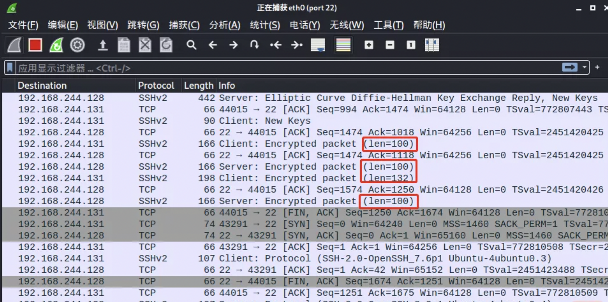
Task: Select ACK packet with Seq=1474 Ack=1018
Action: pyautogui.click(x=305, y=133)
